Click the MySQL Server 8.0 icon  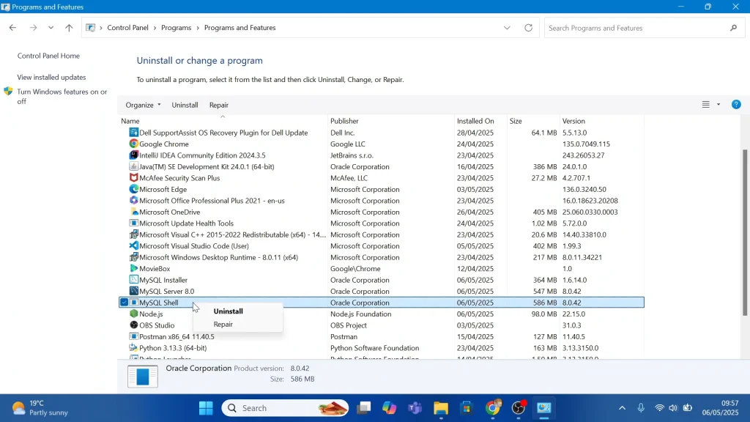(x=133, y=291)
